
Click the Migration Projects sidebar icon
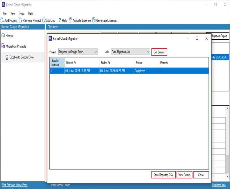click(x=3, y=45)
